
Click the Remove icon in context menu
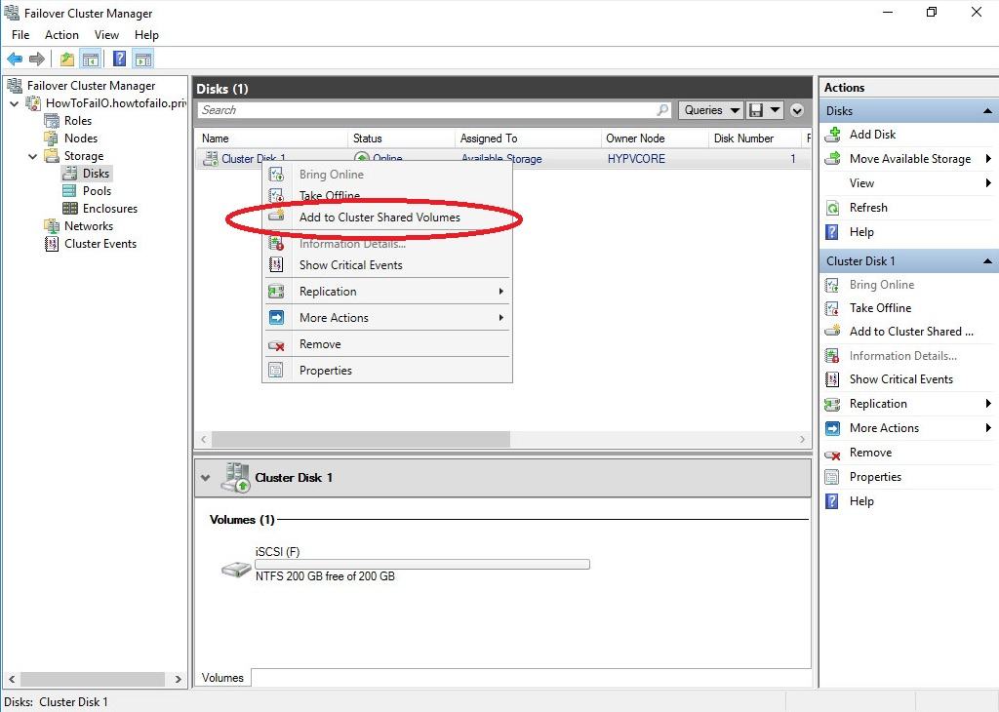276,344
